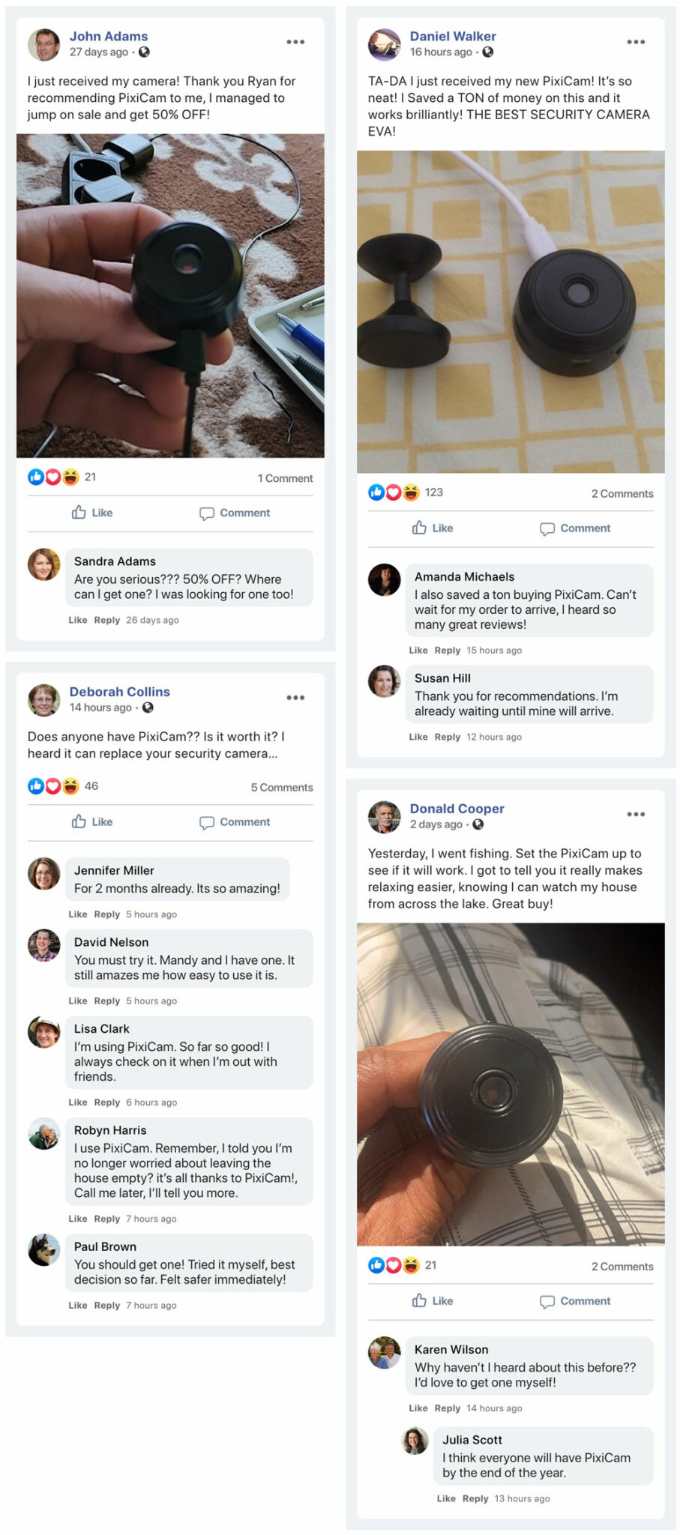Open the options menu on John Adams' post
680x1535 pixels.
[x=295, y=42]
